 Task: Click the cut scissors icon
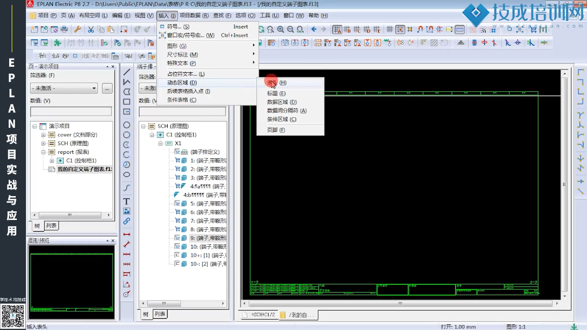(91, 29)
